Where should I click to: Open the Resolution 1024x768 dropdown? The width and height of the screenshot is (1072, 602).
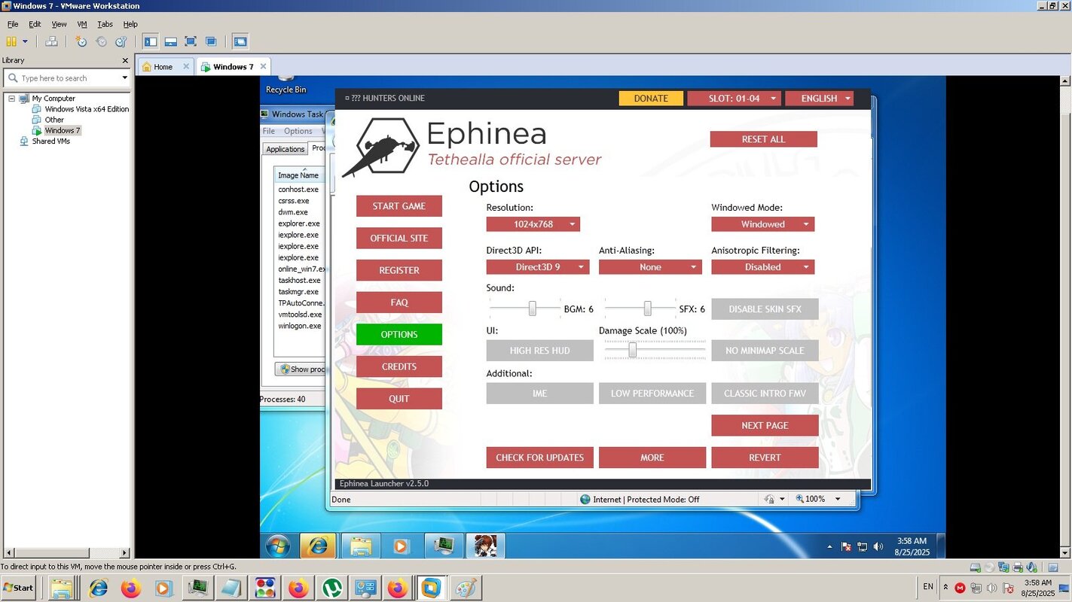[x=533, y=224]
